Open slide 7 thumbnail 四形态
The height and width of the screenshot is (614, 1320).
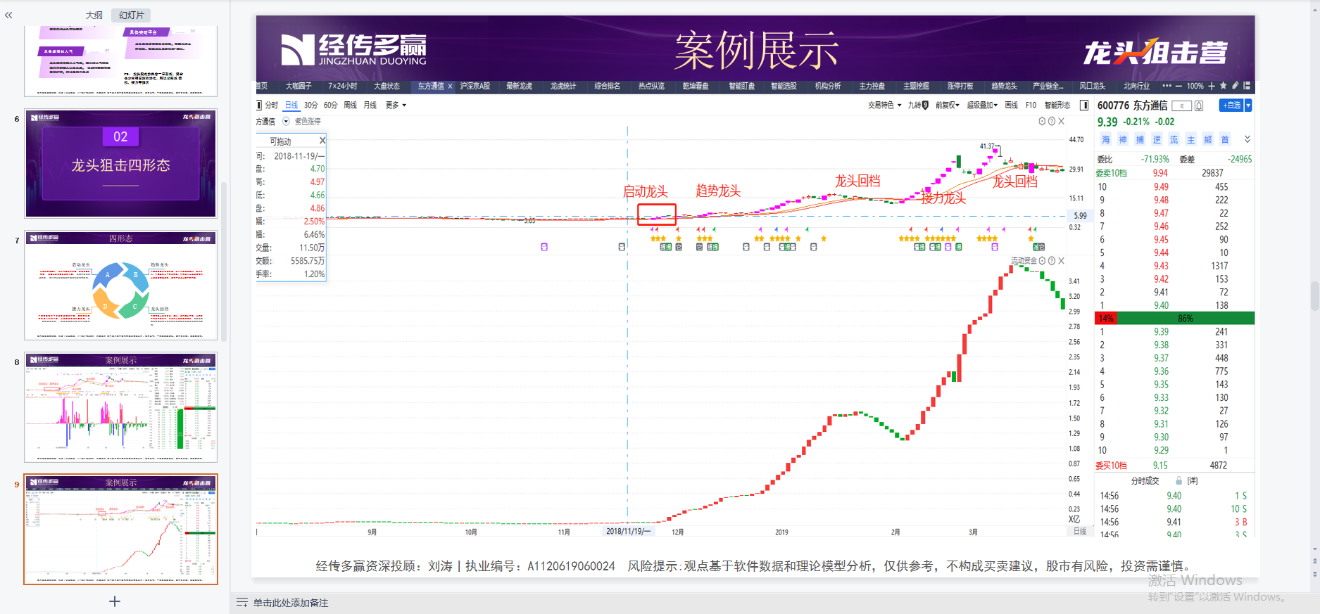click(x=120, y=286)
